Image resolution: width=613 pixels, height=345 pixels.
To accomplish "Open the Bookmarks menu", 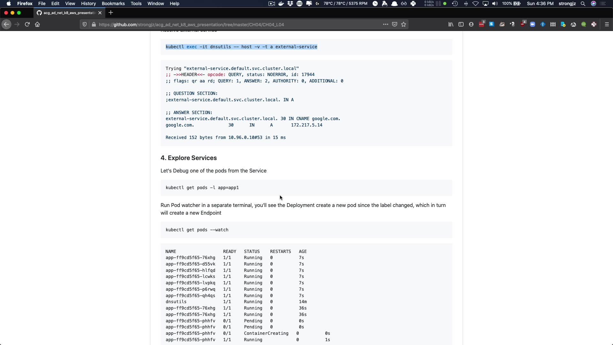I will 113,4.
